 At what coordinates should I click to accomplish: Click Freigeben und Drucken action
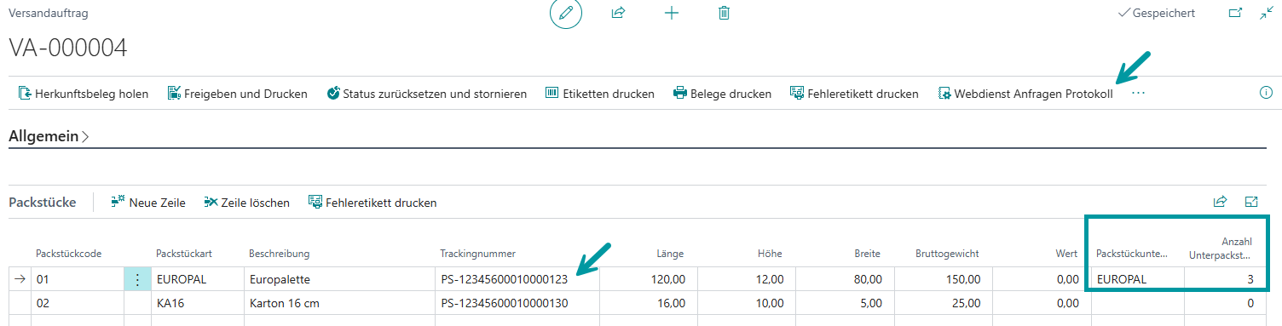(237, 94)
